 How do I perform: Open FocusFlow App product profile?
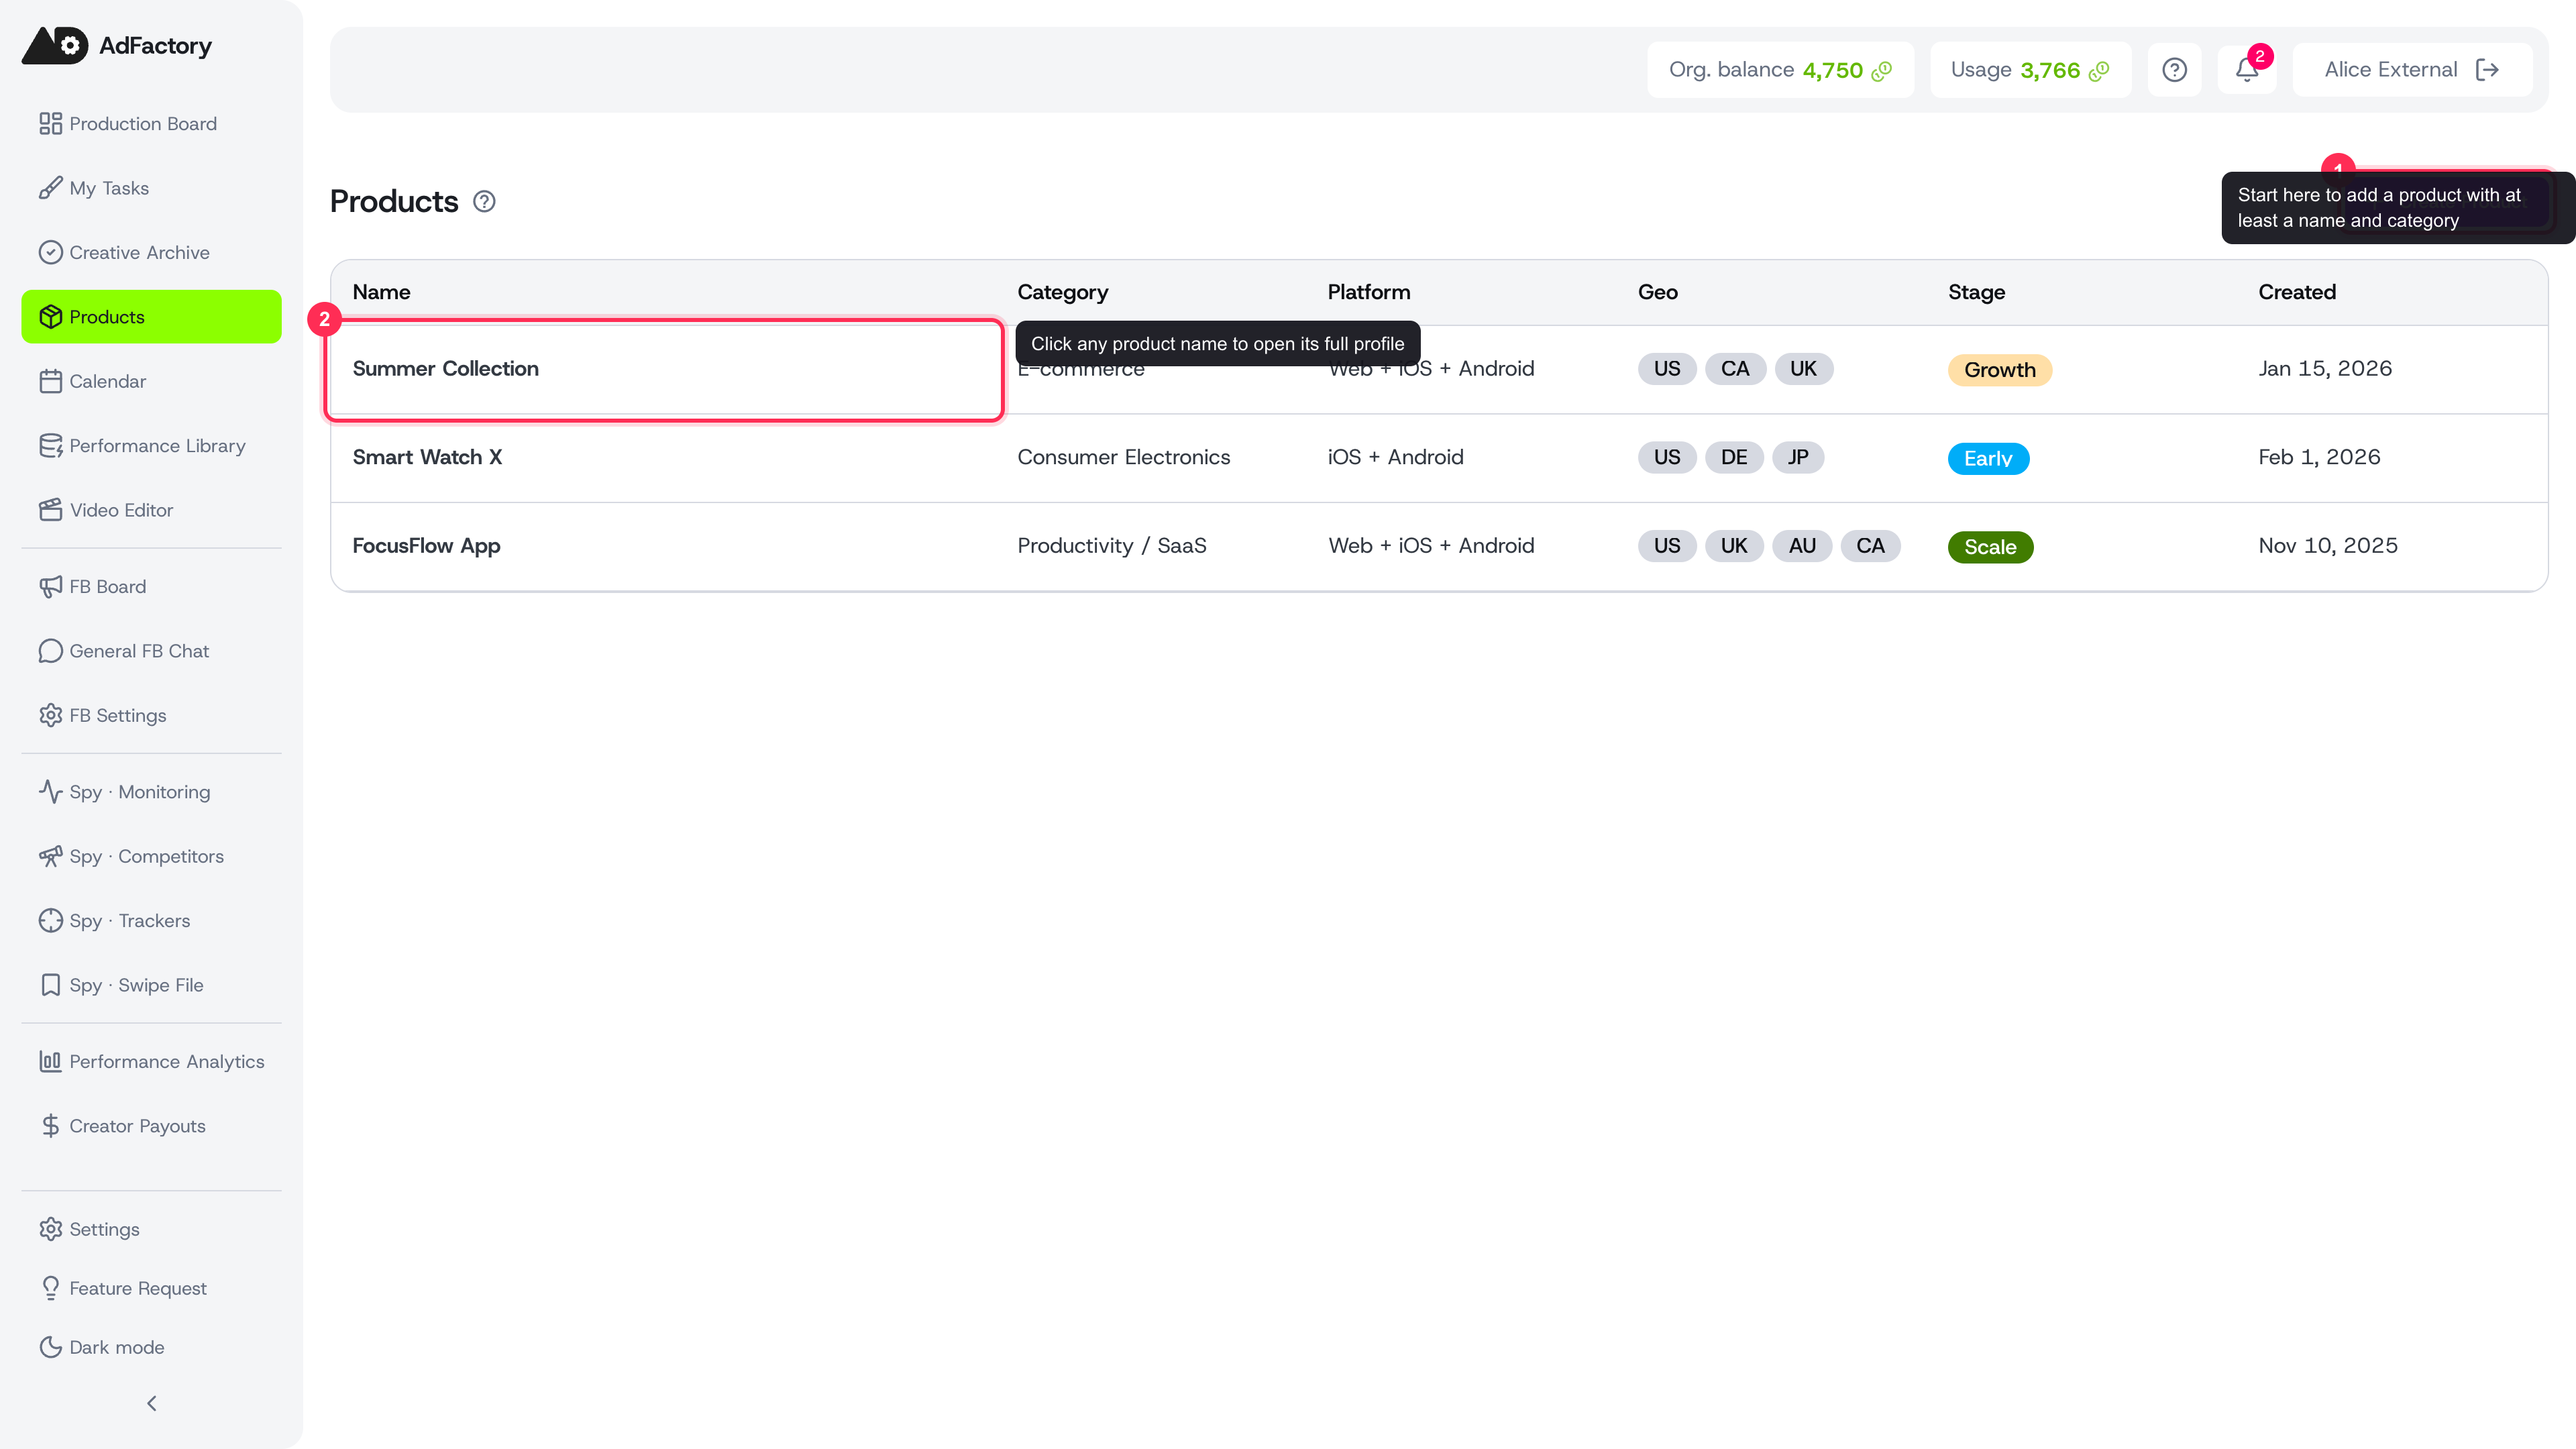click(x=426, y=546)
